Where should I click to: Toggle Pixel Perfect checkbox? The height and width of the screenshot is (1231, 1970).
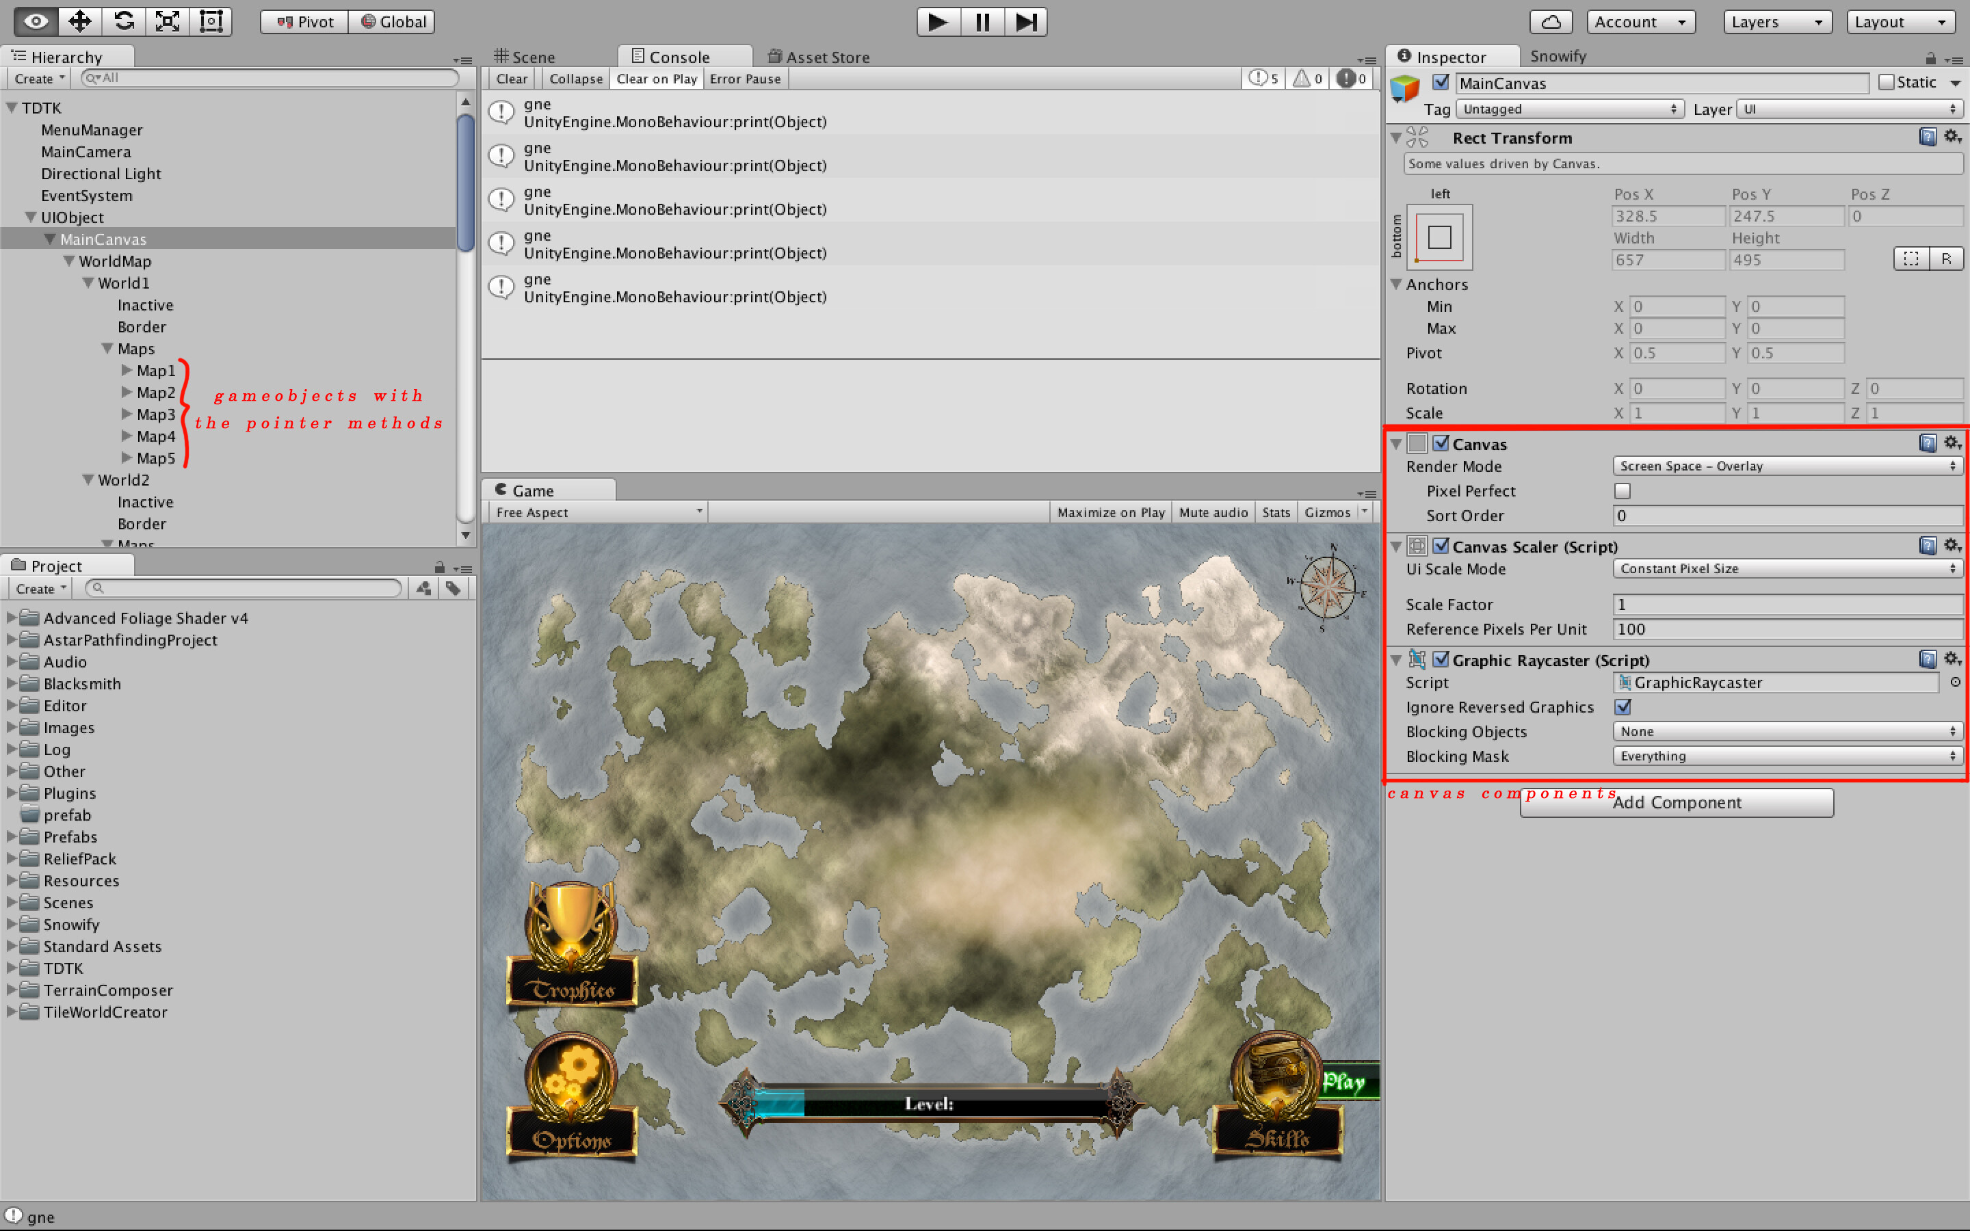tap(1623, 491)
